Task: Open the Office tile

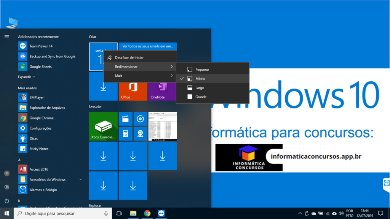Action: click(x=133, y=90)
